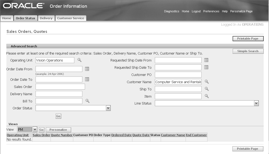Focus the Customer Name field
The height and width of the screenshot is (154, 269).
[178, 82]
